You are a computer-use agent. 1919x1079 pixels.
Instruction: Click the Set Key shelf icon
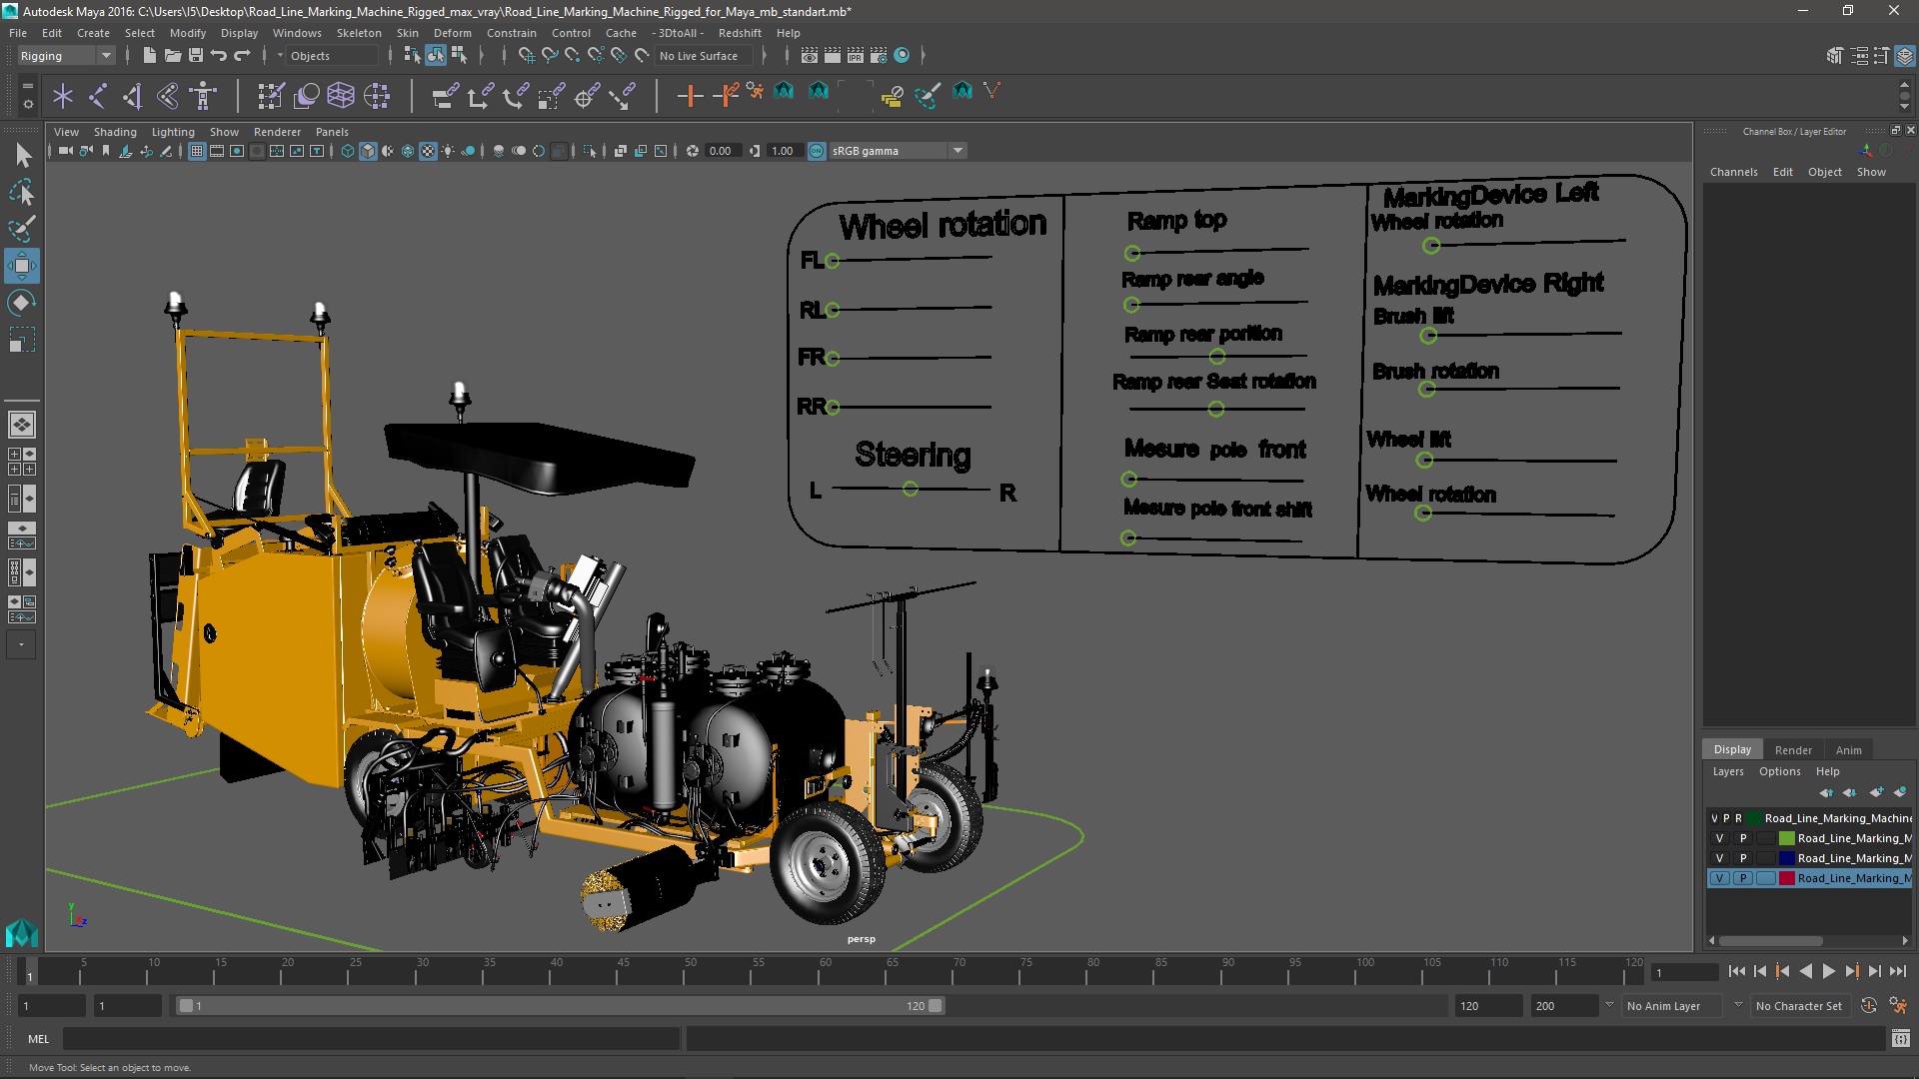pos(690,96)
